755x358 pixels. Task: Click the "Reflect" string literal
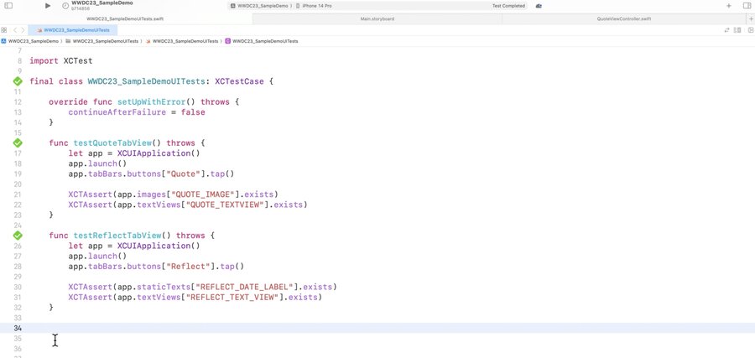point(187,266)
